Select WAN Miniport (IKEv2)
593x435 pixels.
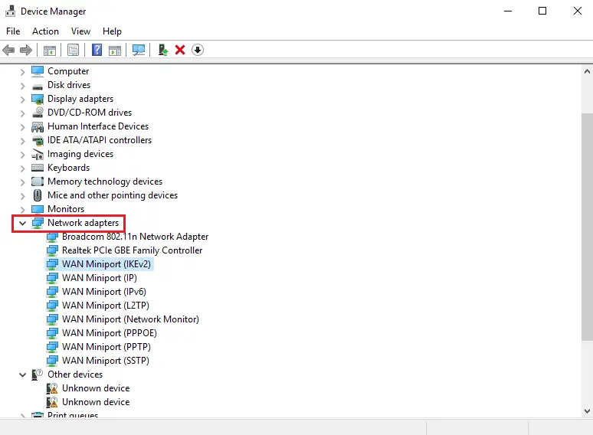(106, 263)
